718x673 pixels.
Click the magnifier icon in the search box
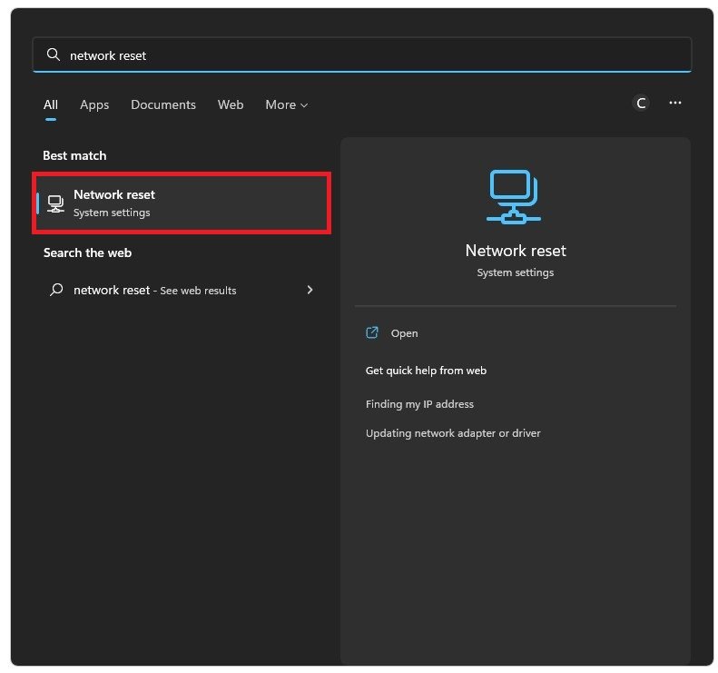pyautogui.click(x=54, y=55)
